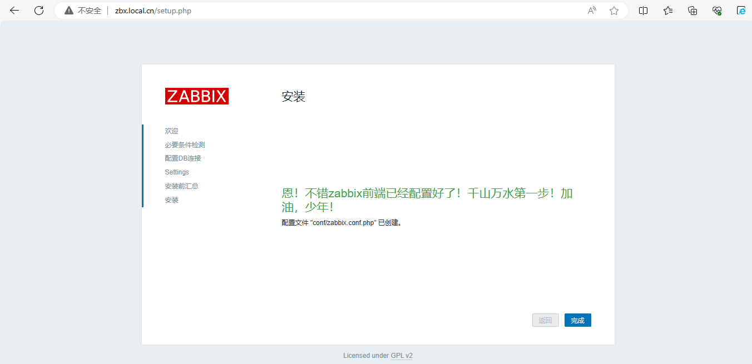The height and width of the screenshot is (364, 752).
Task: Click the not secure warning triangle icon
Action: point(69,11)
